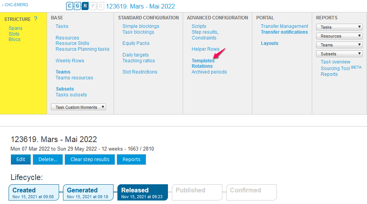
Task: Click the Edit button
Action: click(x=21, y=159)
